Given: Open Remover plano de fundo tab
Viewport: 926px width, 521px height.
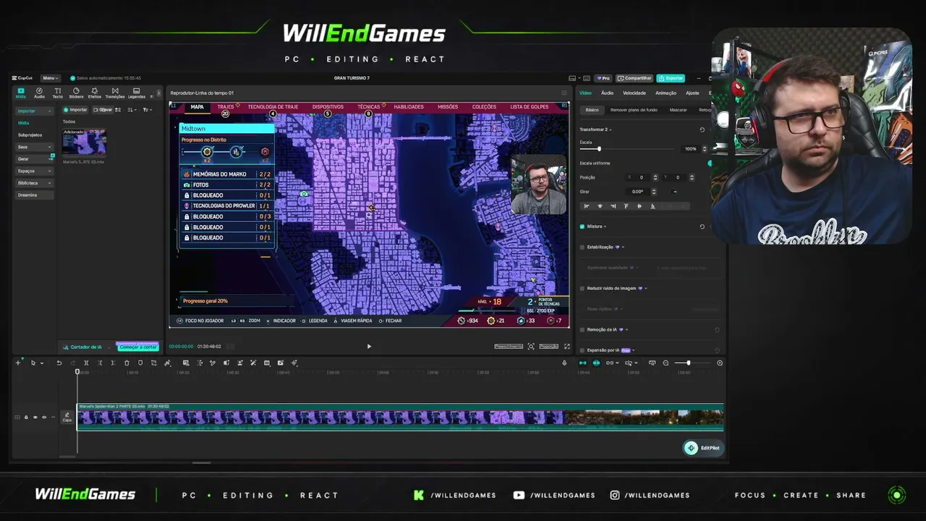Looking at the screenshot, I should 634,110.
